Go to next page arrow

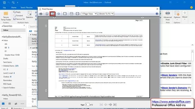coord(110,104)
